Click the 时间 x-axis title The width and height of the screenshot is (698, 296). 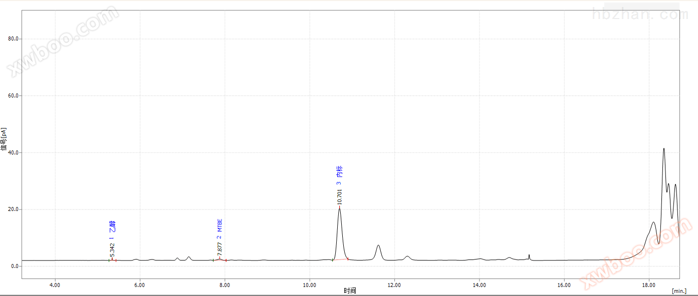350,290
